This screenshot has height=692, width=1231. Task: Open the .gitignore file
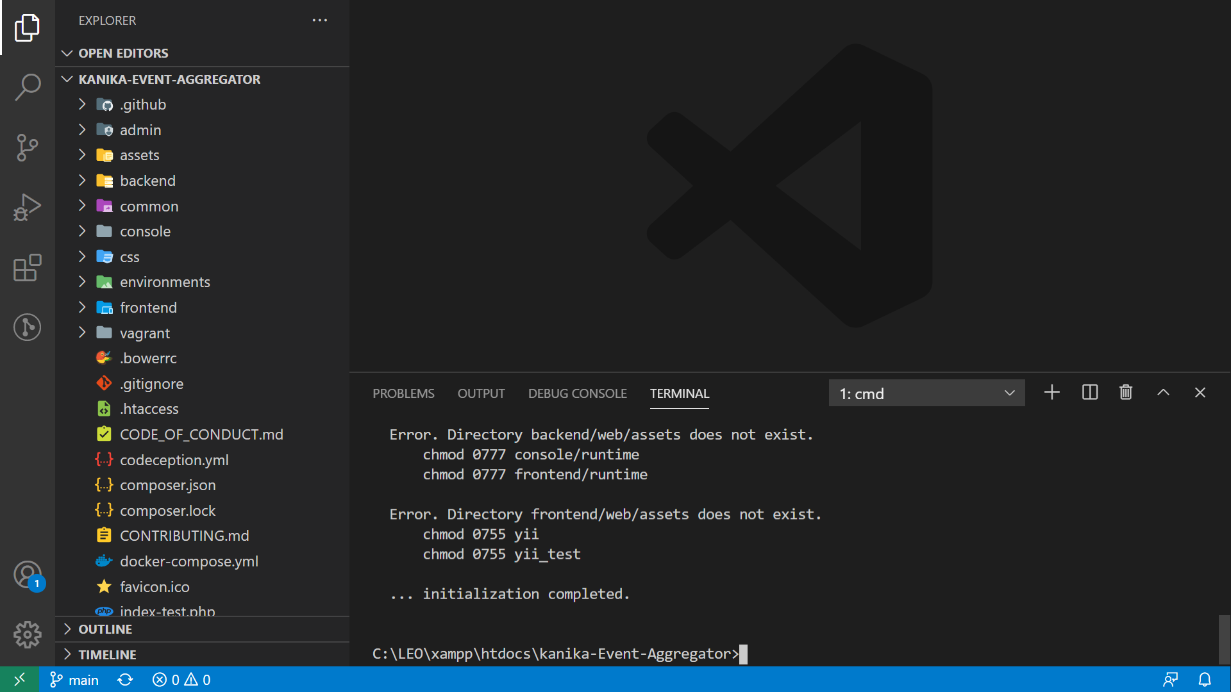[202, 384]
